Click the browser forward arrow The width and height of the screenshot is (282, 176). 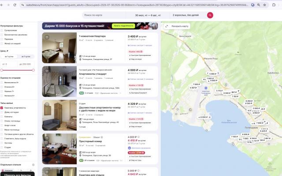pyautogui.click(x=8, y=5)
